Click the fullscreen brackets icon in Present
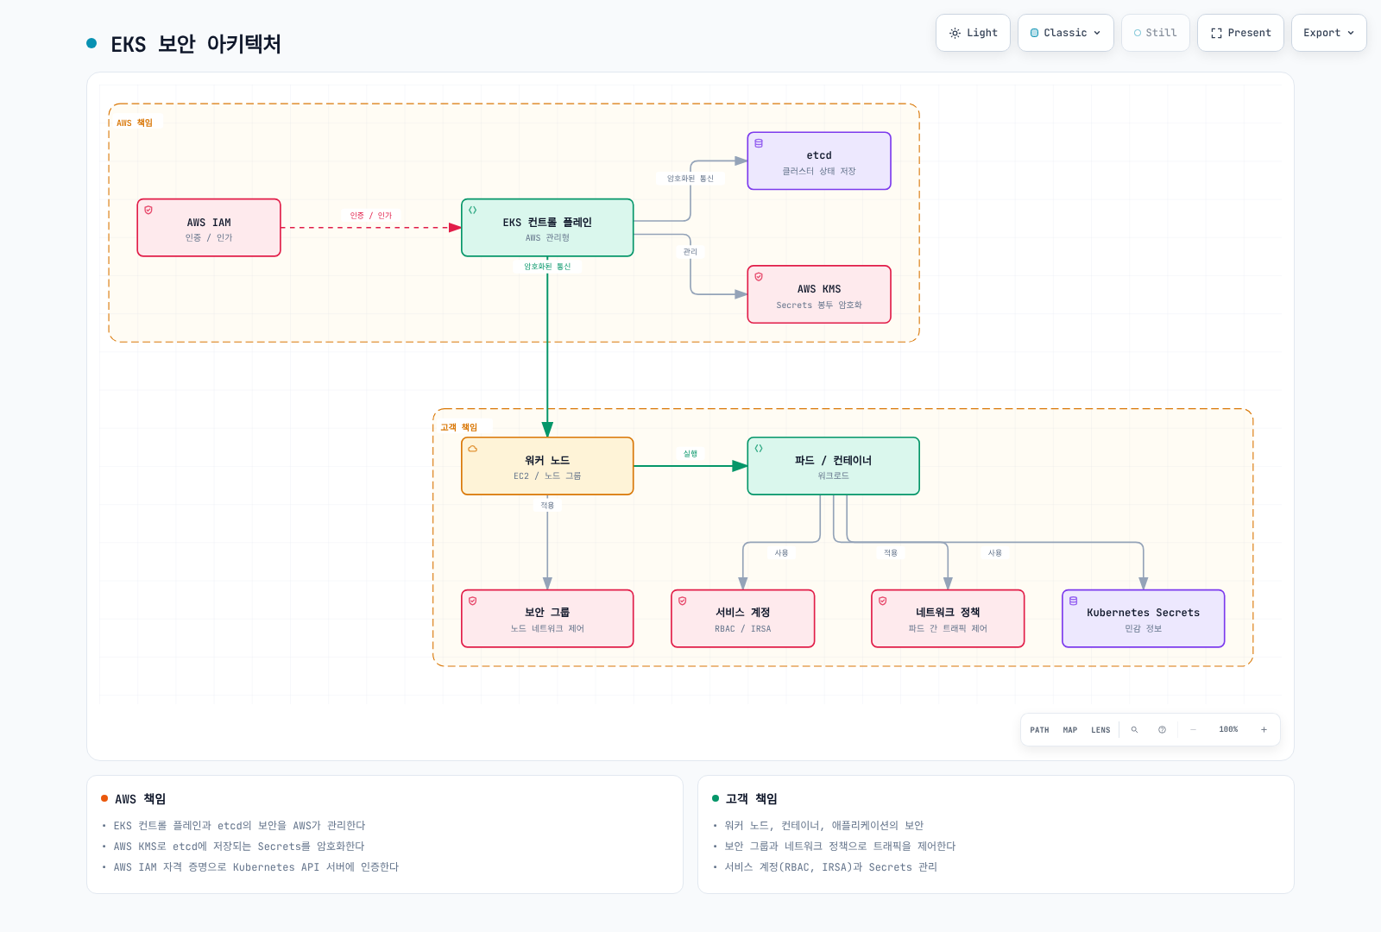The height and width of the screenshot is (932, 1381). 1216,34
